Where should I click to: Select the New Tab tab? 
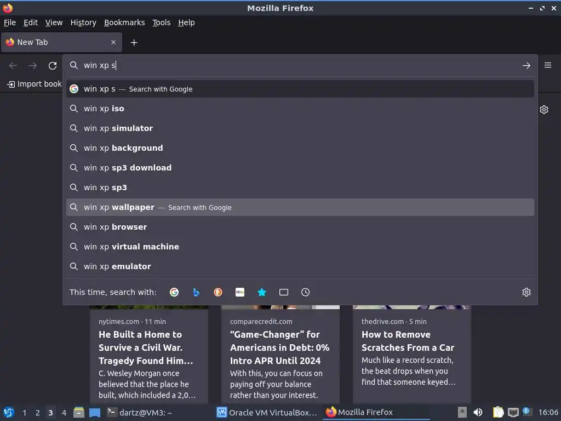pyautogui.click(x=61, y=42)
